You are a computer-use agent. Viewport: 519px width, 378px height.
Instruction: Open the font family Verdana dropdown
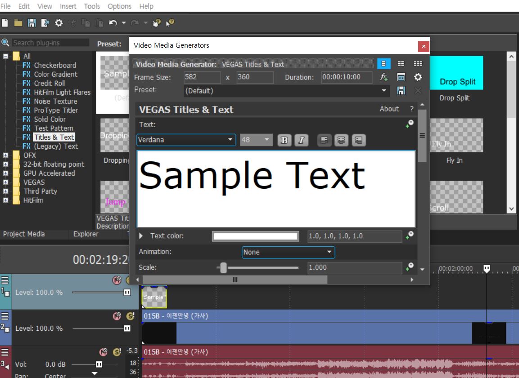pyautogui.click(x=186, y=140)
